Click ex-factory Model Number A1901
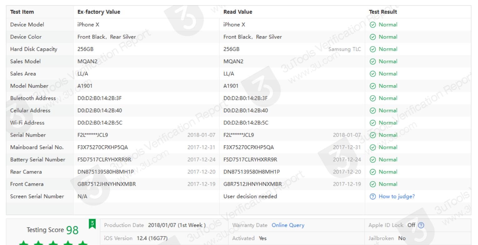Viewport: 478px width, 245px height. [x=85, y=86]
